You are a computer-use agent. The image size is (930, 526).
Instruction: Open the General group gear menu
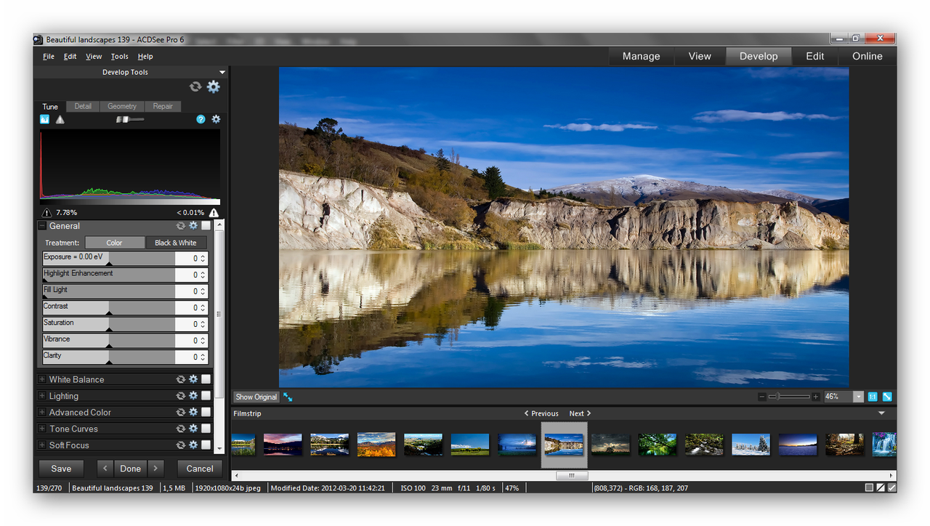(193, 226)
